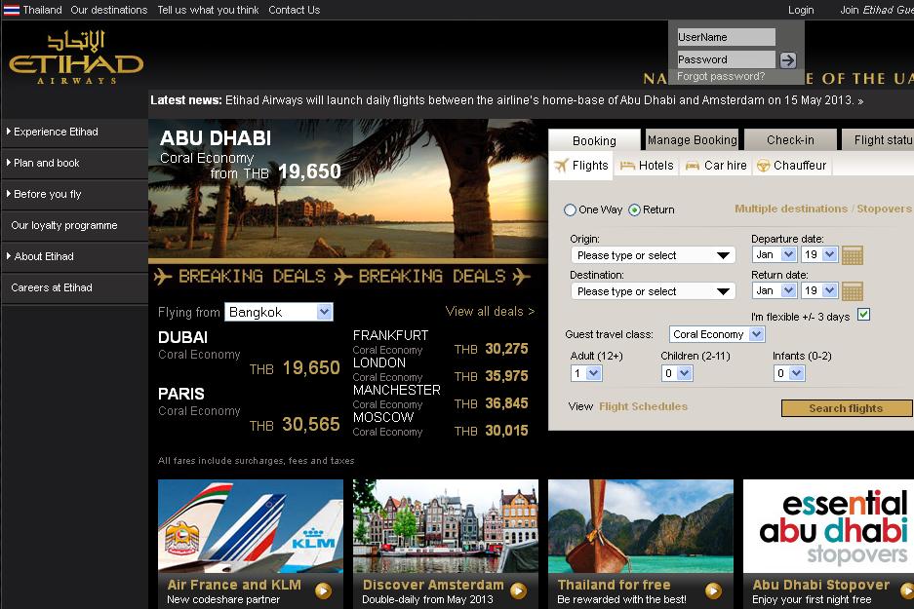Open Air France and KLM tail fins thumbnail
This screenshot has width=914, height=609.
click(251, 526)
